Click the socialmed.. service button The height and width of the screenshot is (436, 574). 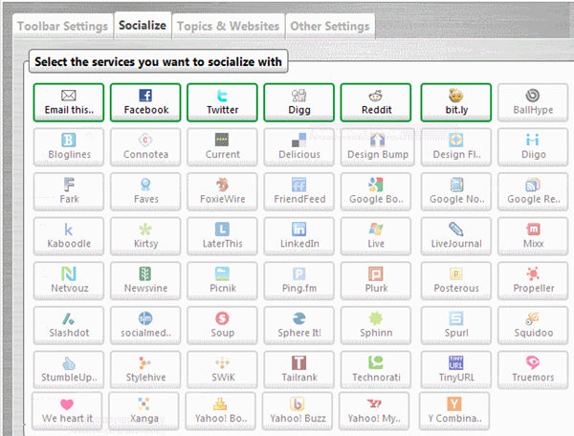tap(145, 325)
